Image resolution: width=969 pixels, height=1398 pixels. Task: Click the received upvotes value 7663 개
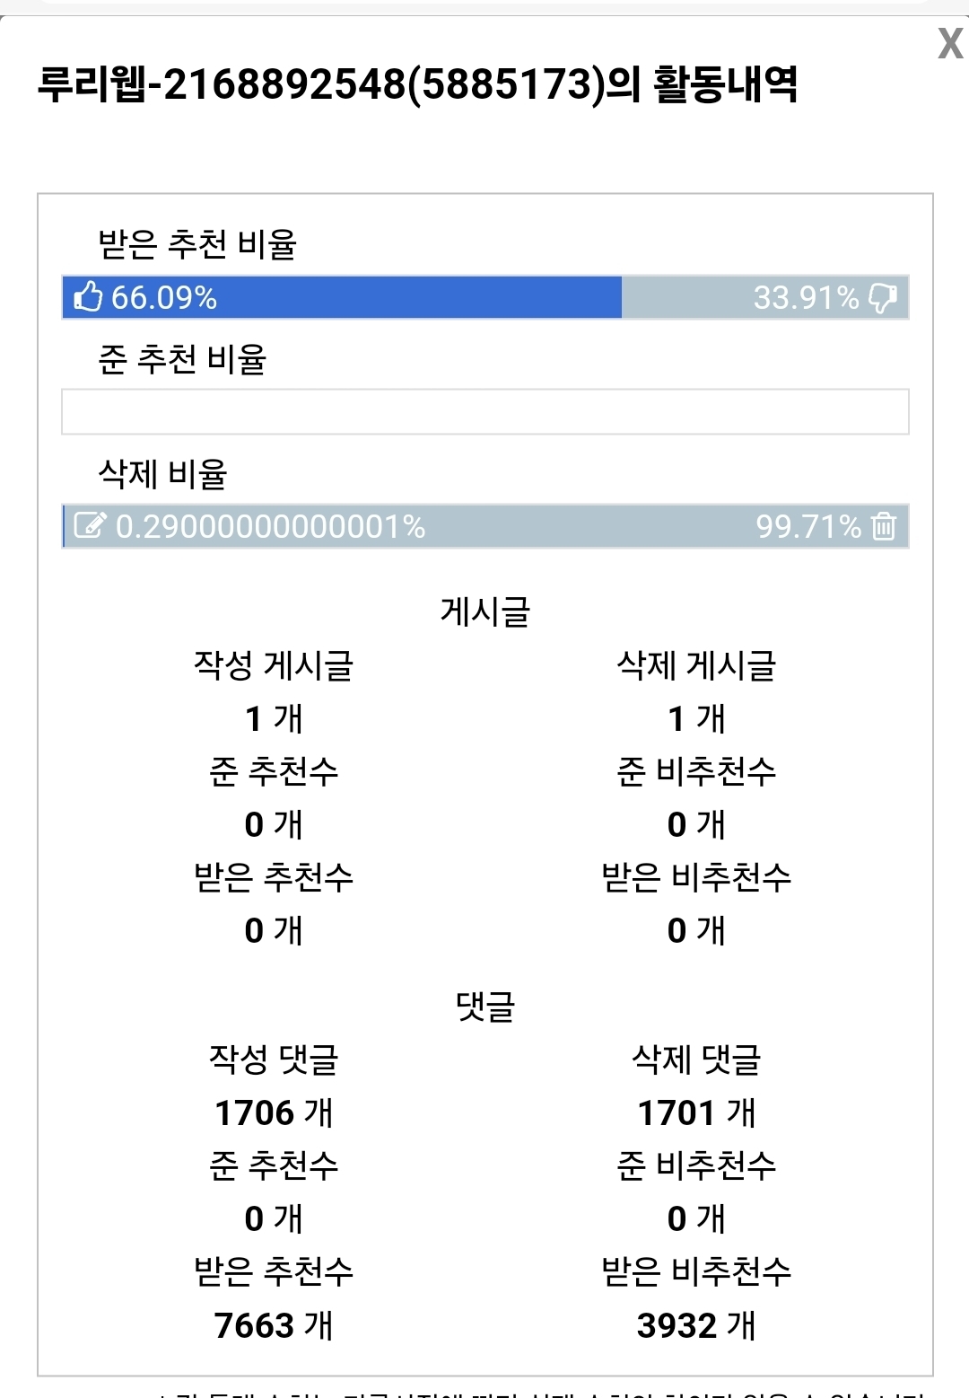tap(274, 1325)
